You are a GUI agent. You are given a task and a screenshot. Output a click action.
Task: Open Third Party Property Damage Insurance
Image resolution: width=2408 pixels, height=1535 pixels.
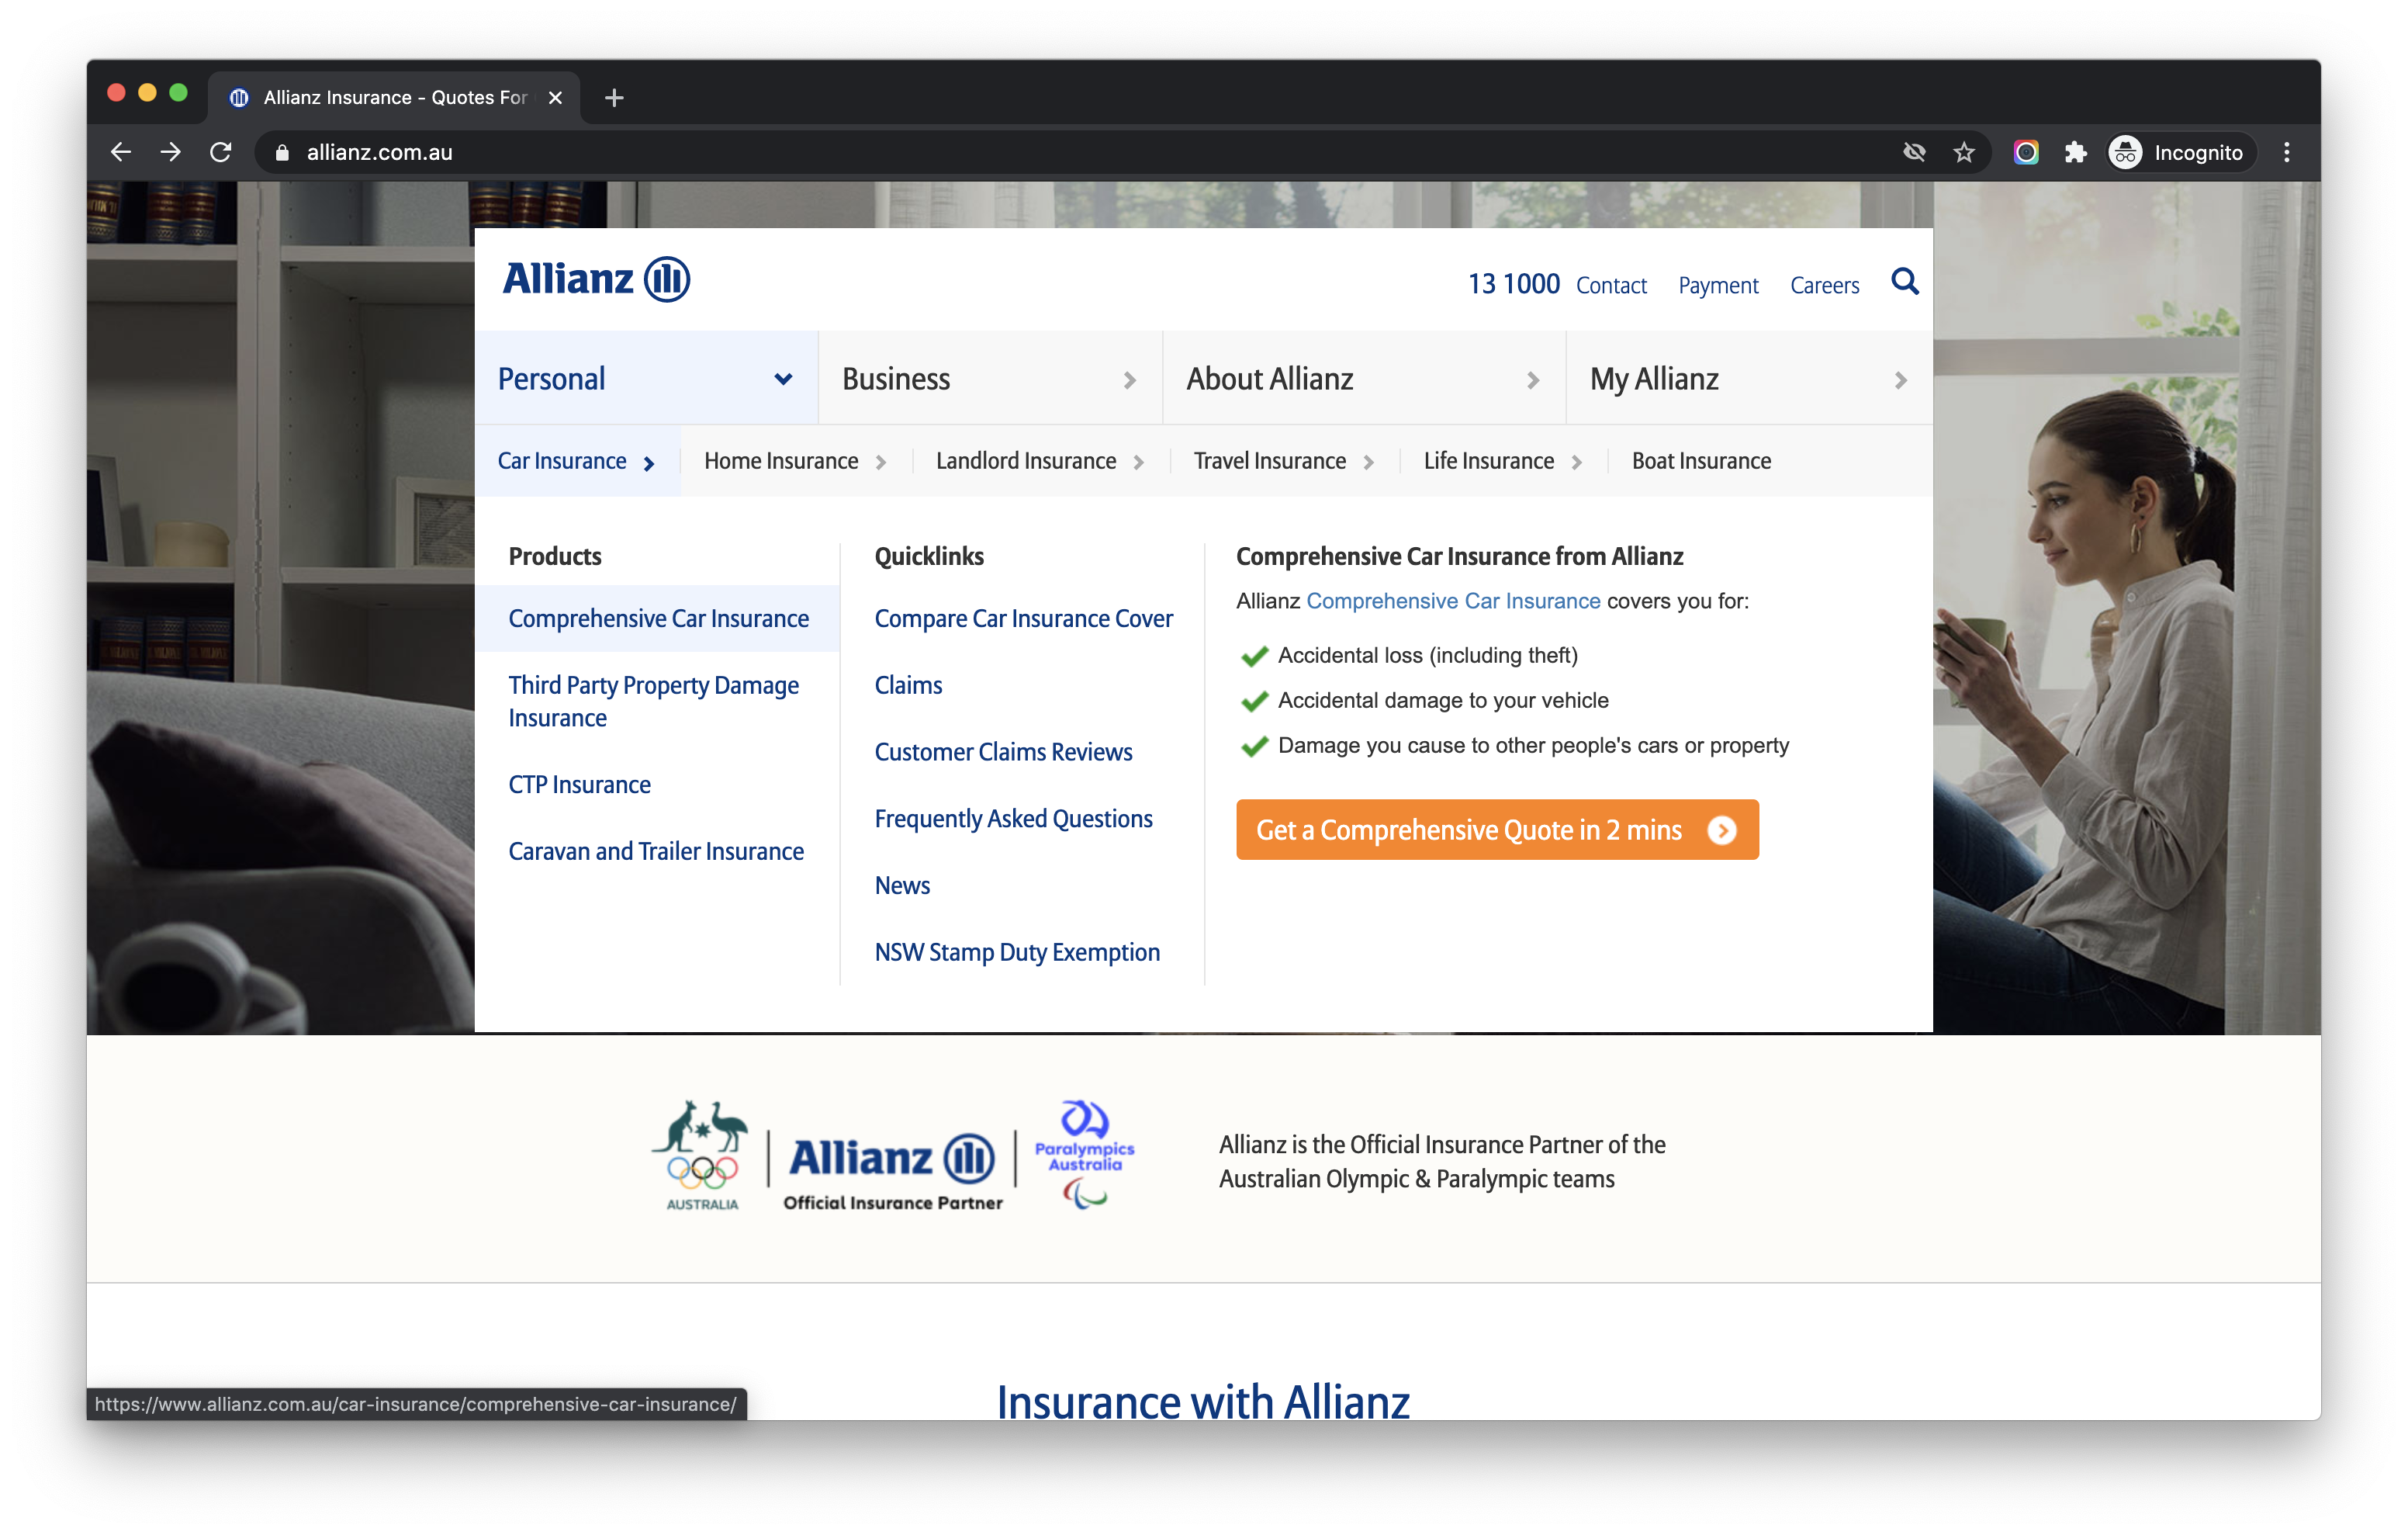point(653,702)
